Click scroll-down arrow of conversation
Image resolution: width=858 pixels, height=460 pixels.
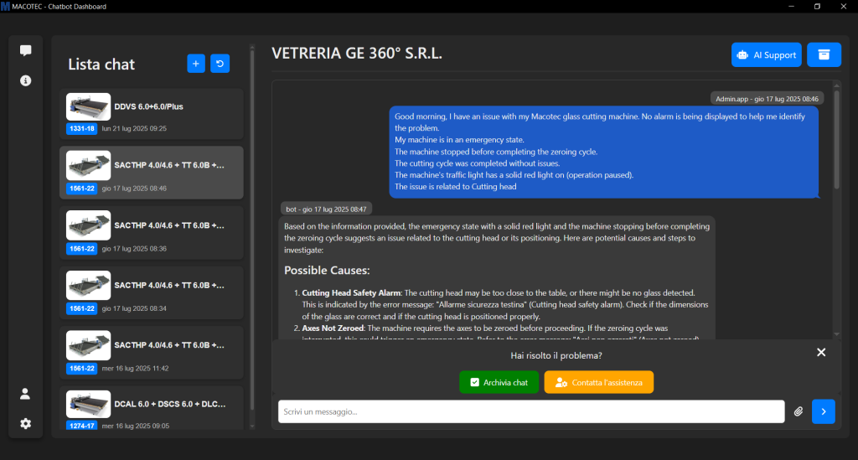(x=837, y=334)
